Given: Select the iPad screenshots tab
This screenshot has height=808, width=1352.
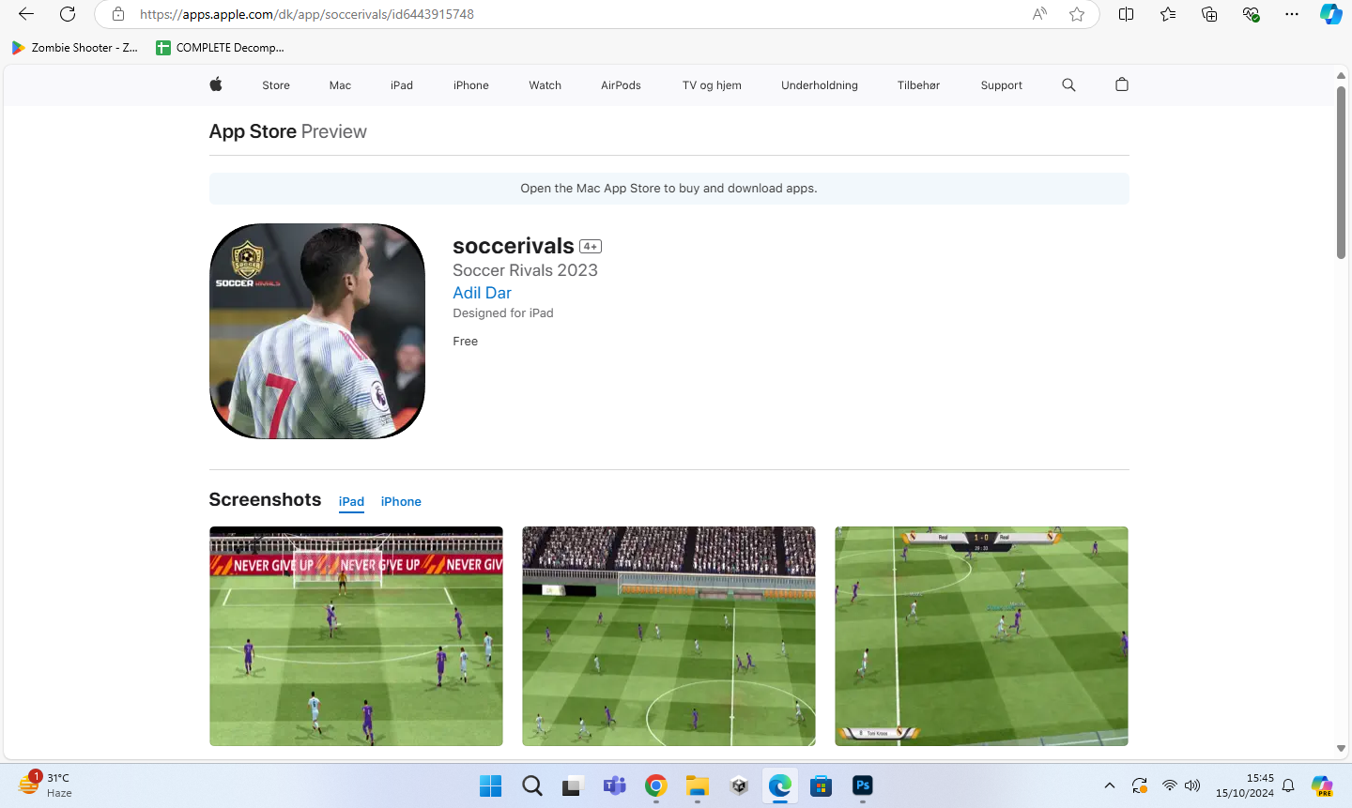Looking at the screenshot, I should (351, 502).
